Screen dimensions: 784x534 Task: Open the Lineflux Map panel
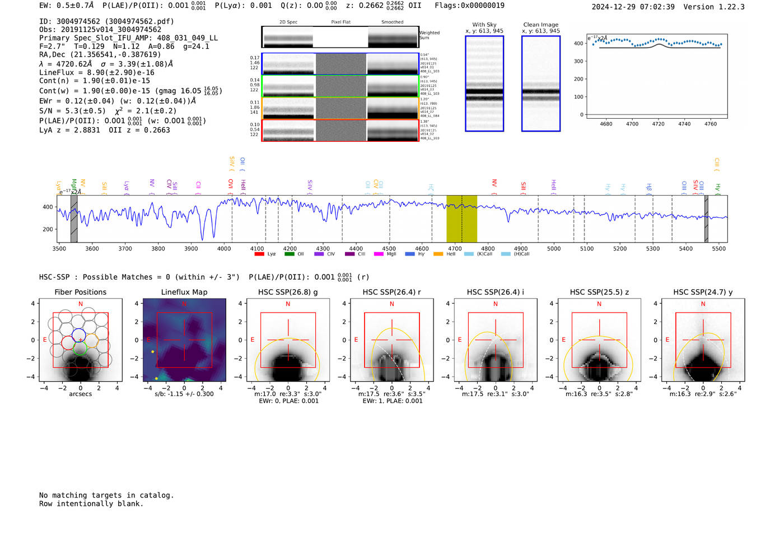[x=184, y=340]
